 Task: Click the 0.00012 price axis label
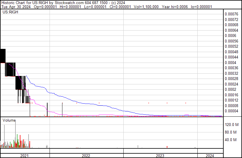[x=232, y=100]
